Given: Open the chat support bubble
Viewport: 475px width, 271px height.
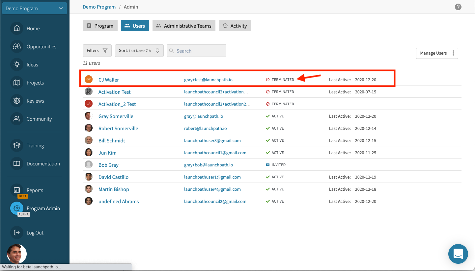Looking at the screenshot, I should (x=458, y=254).
